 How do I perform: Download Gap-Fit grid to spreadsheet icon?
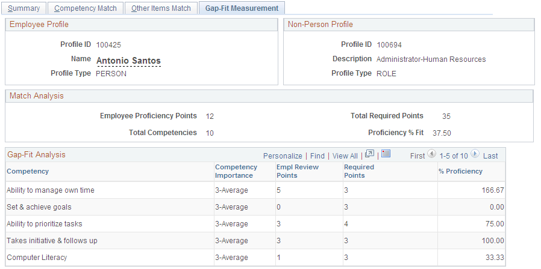coord(386,154)
